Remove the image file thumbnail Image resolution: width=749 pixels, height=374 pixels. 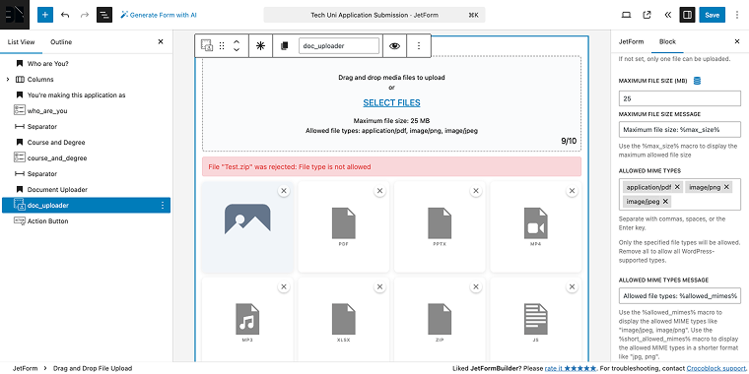tap(284, 191)
